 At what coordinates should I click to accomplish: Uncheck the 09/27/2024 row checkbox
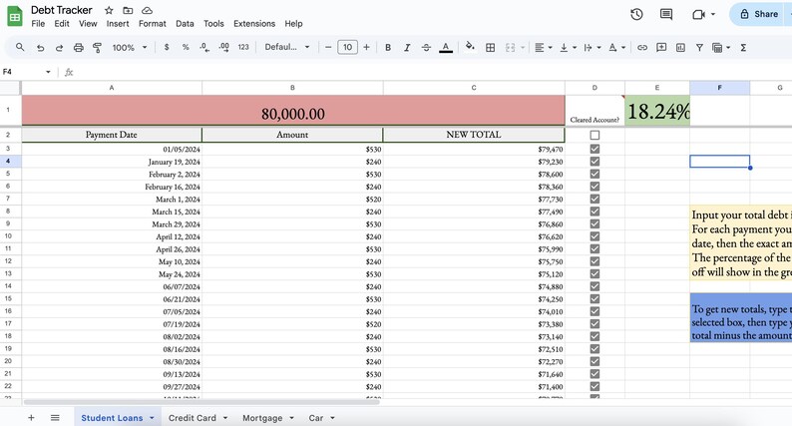(594, 386)
